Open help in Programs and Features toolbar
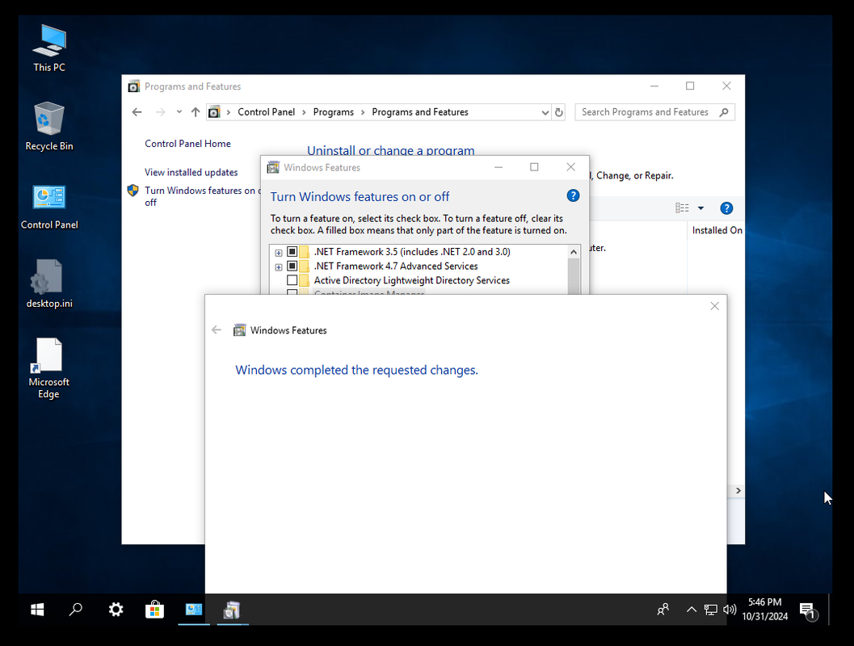 pyautogui.click(x=726, y=208)
